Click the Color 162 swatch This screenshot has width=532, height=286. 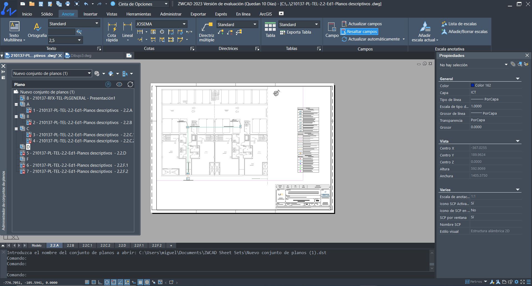tap(473, 85)
